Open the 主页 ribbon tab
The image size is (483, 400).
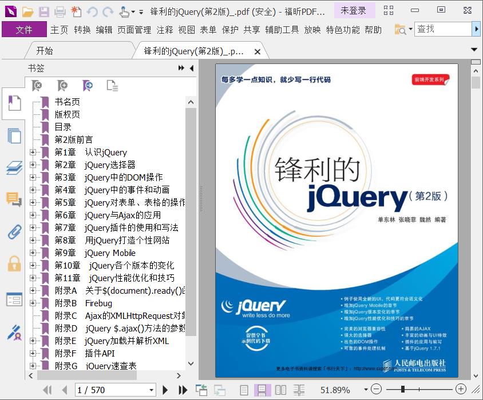tap(59, 30)
